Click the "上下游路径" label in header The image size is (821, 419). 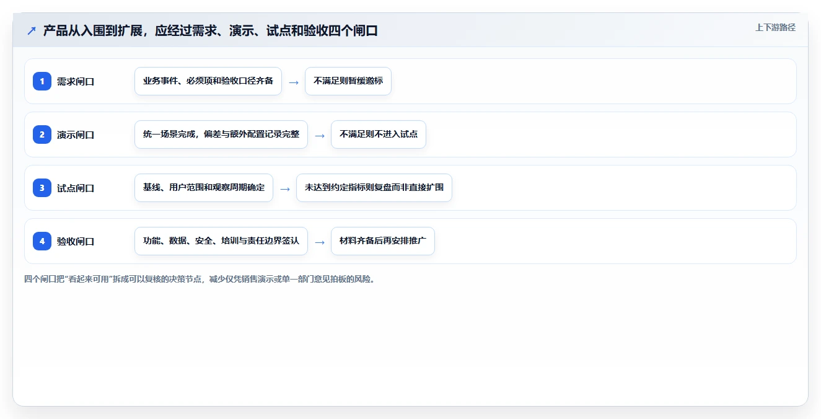(x=775, y=28)
